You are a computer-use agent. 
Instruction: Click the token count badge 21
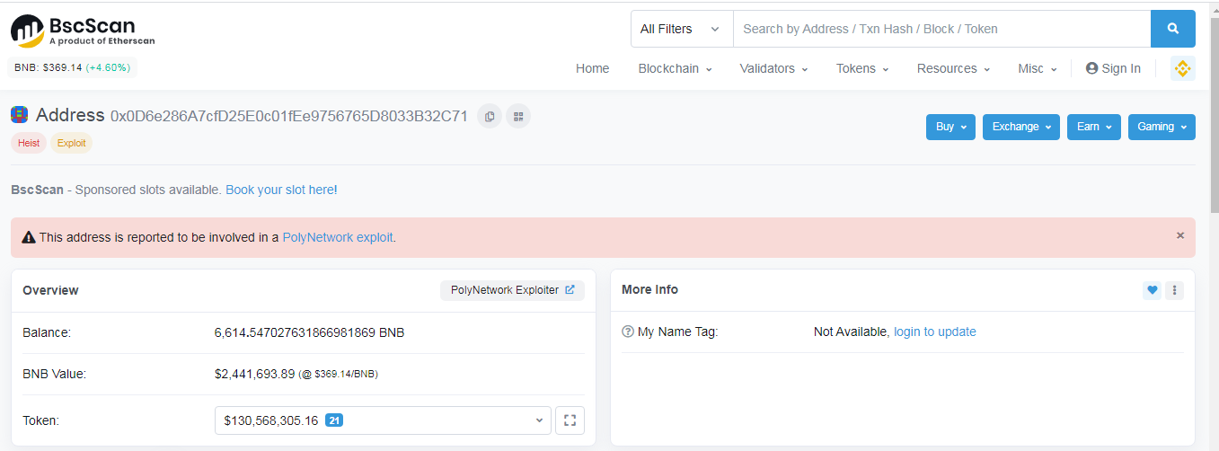click(333, 420)
